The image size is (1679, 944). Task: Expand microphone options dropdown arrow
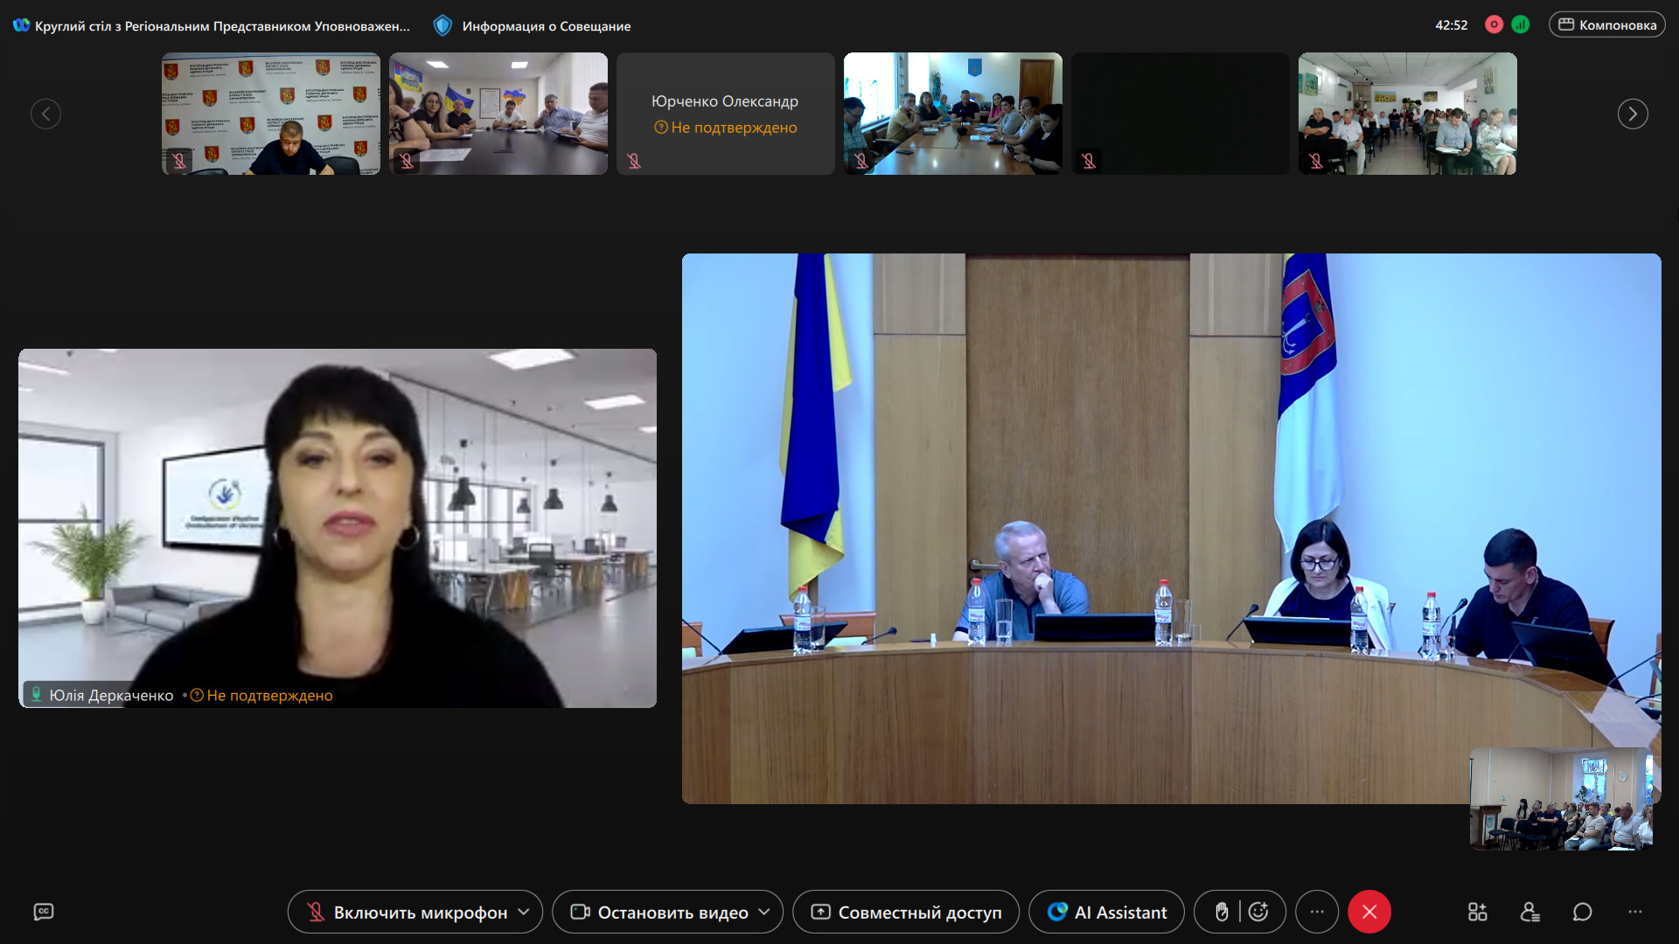point(524,912)
